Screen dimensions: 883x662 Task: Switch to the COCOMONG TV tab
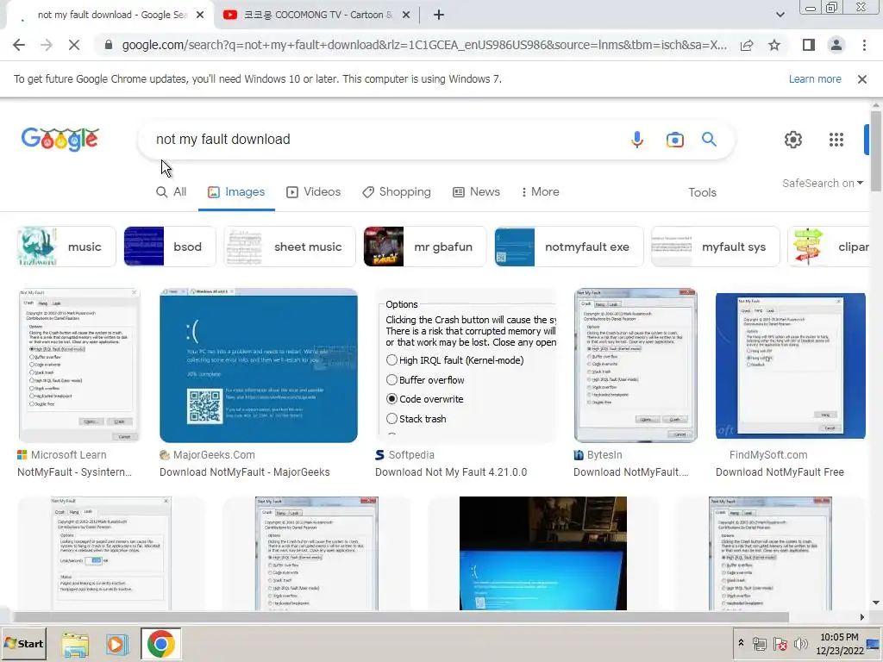318,16
